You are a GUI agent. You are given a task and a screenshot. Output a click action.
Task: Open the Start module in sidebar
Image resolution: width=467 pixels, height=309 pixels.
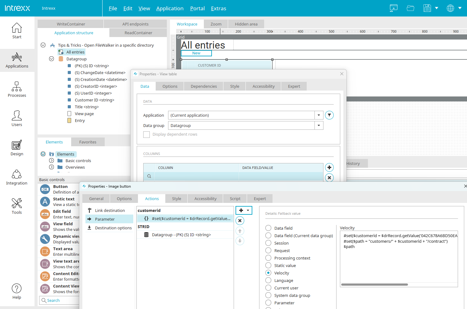[x=17, y=31]
